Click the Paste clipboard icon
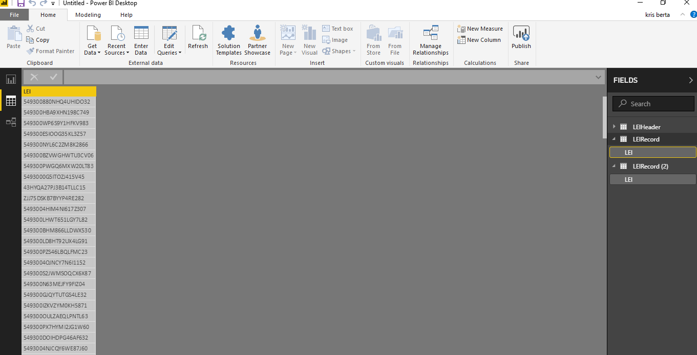 coord(14,37)
